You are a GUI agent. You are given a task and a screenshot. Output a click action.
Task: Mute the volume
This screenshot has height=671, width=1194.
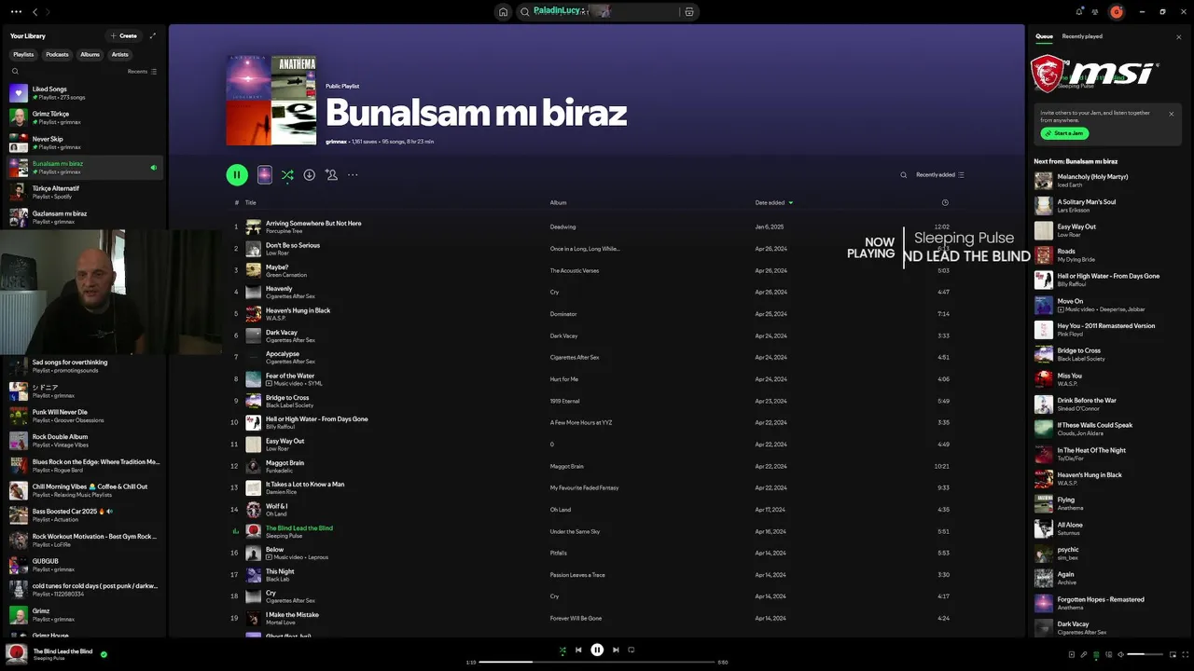[1120, 654]
